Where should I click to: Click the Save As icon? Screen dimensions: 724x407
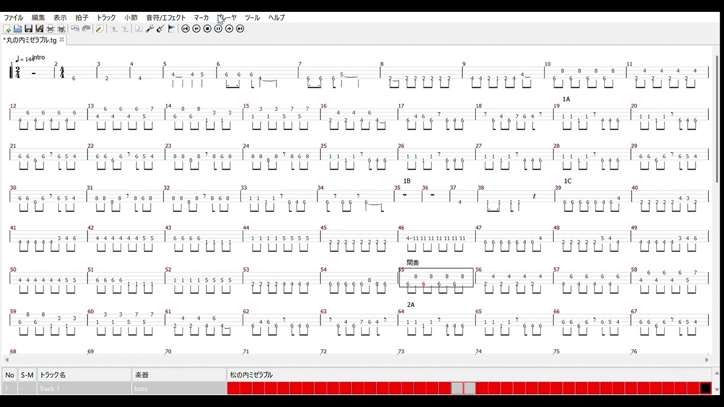(x=39, y=29)
